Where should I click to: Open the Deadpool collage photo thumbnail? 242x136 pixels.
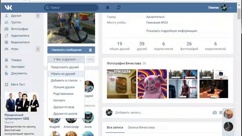(183, 84)
